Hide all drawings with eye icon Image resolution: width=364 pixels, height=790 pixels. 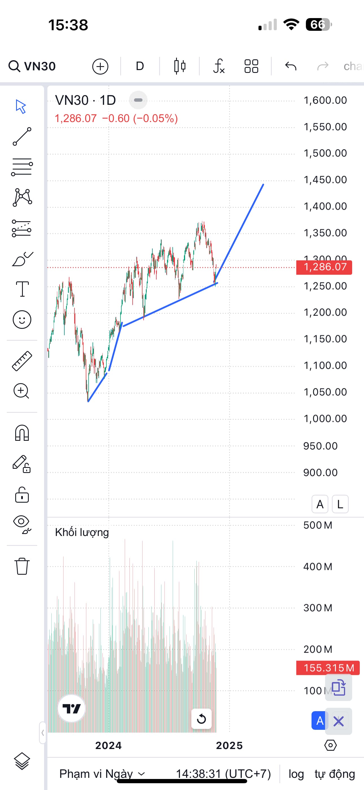pyautogui.click(x=22, y=524)
